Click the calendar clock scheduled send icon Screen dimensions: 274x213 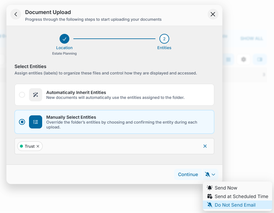(210, 197)
